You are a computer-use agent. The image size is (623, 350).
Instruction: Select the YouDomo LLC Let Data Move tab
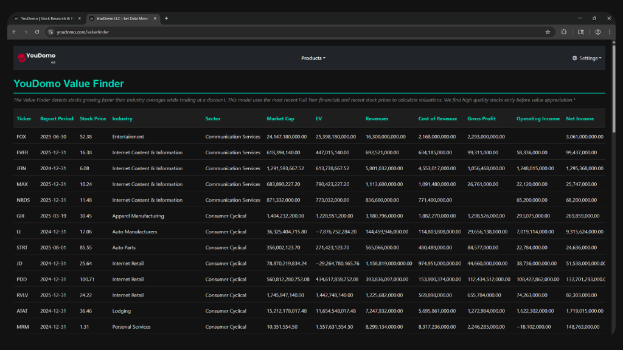[x=123, y=18]
